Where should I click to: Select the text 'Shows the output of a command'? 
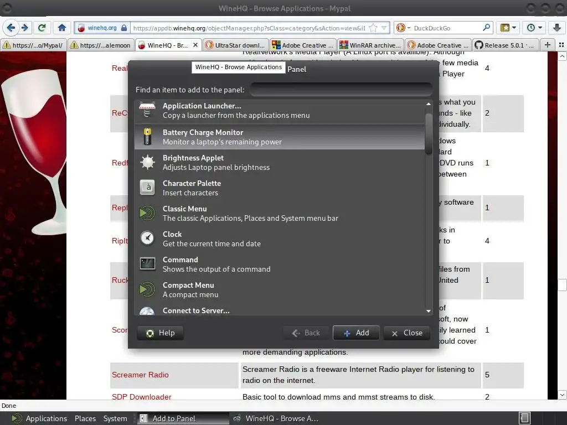pos(217,269)
